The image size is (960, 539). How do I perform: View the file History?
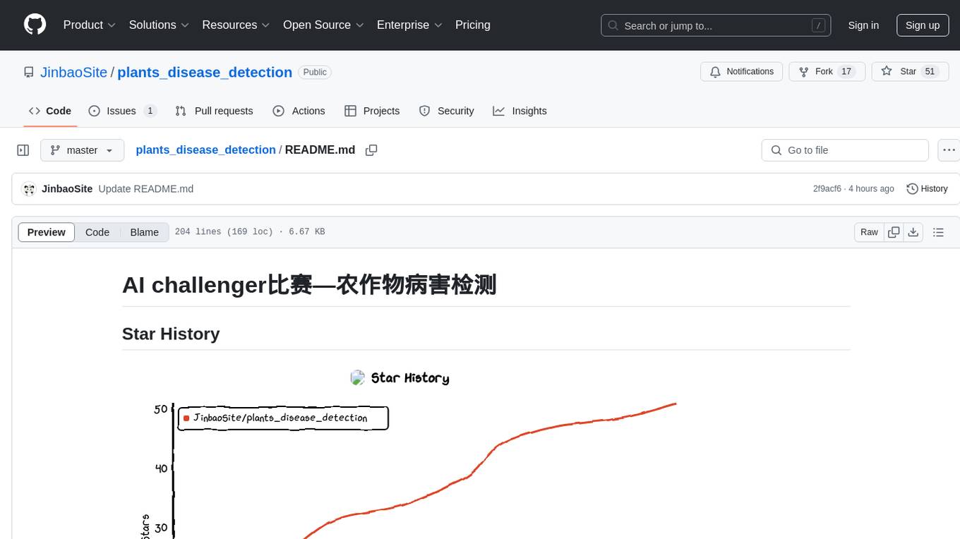click(x=927, y=189)
